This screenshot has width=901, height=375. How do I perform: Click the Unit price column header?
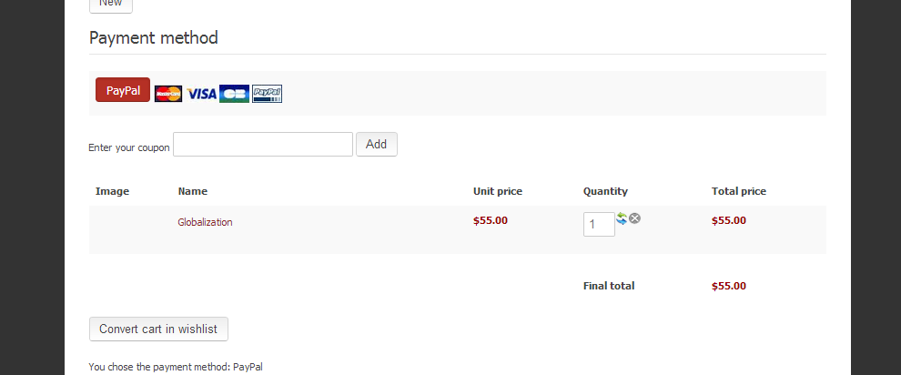pos(498,191)
